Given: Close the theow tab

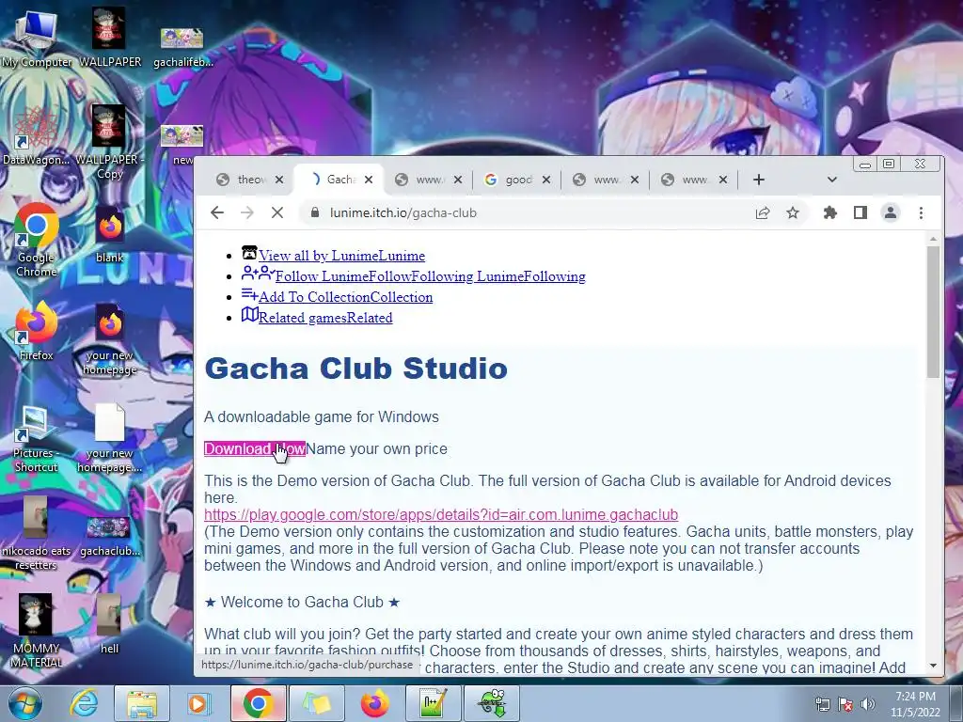Looking at the screenshot, I should tap(279, 180).
